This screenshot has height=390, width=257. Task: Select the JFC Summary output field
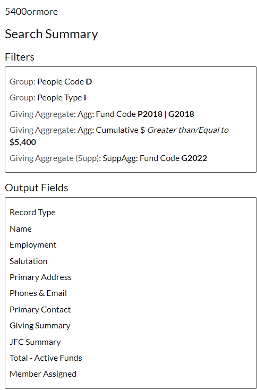(x=35, y=342)
